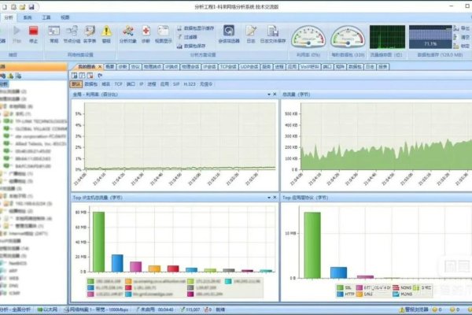The width and height of the screenshot is (472, 315).
Task: Click the open folder icon in title bar
Action: (x=22, y=6)
